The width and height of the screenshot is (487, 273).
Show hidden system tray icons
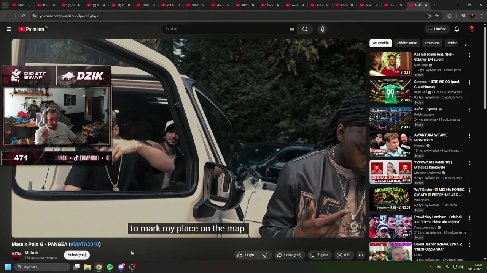431,267
